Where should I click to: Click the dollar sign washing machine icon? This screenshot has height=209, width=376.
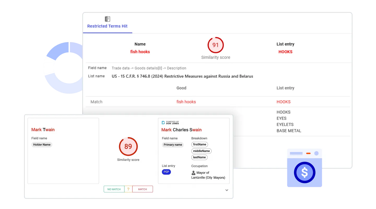point(304,172)
